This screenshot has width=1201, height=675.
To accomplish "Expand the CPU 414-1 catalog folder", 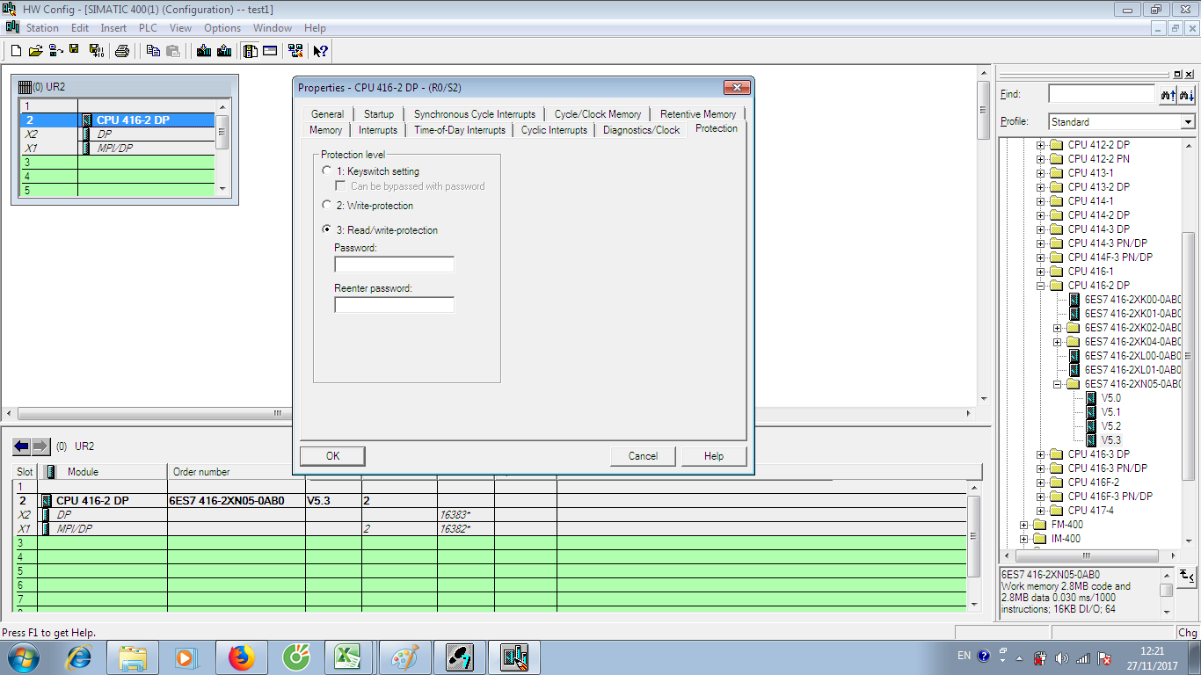I will (x=1041, y=201).
